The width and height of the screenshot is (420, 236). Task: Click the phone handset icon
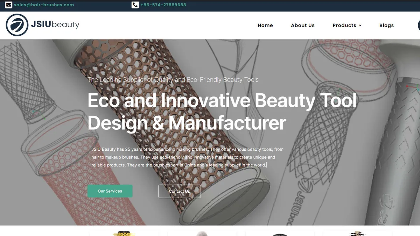click(x=135, y=5)
